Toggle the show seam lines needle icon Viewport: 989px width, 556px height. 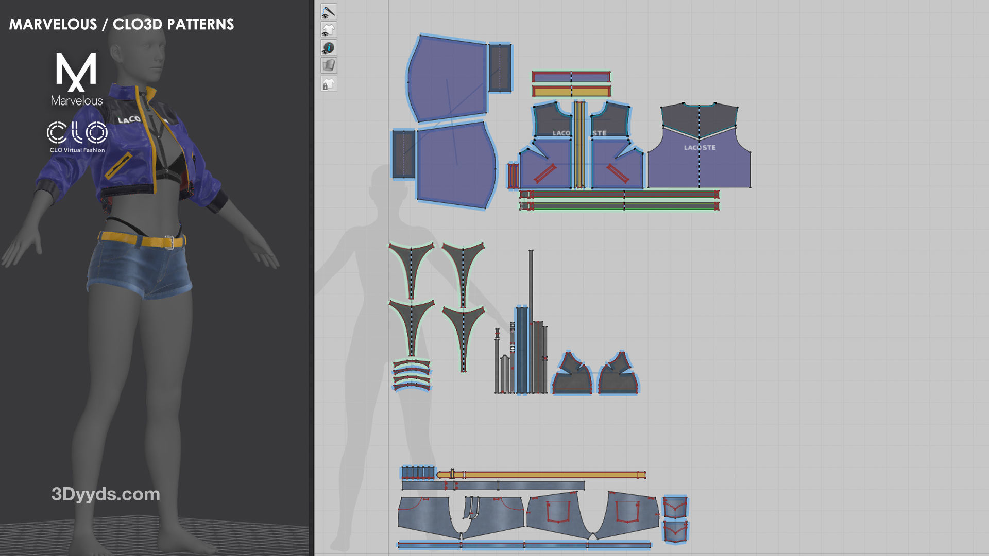click(x=329, y=12)
